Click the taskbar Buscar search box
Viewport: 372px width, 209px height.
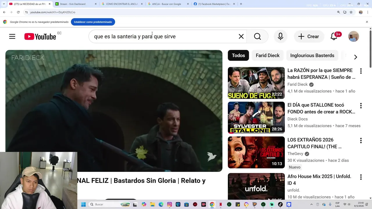pos(110,204)
